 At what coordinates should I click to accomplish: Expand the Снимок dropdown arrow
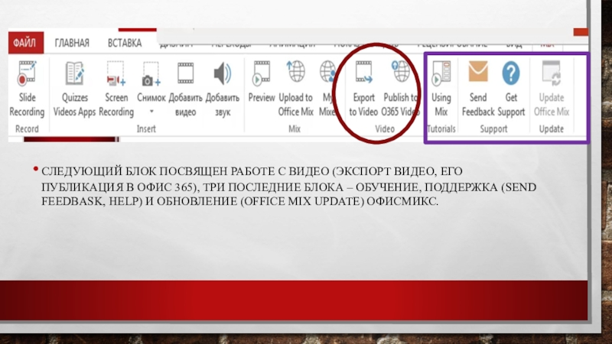point(151,112)
